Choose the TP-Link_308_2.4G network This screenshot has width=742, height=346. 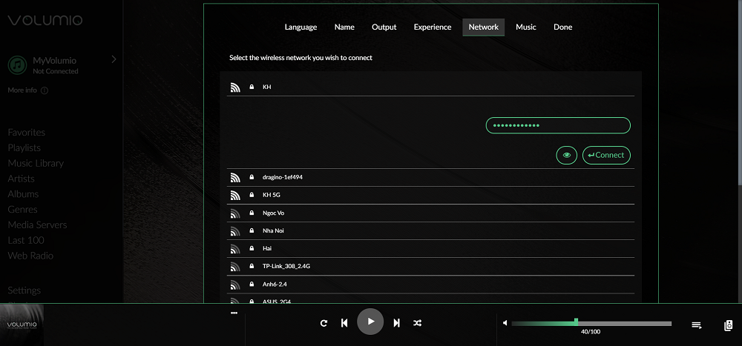click(x=430, y=267)
